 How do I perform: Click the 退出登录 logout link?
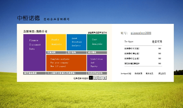coord(162,74)
